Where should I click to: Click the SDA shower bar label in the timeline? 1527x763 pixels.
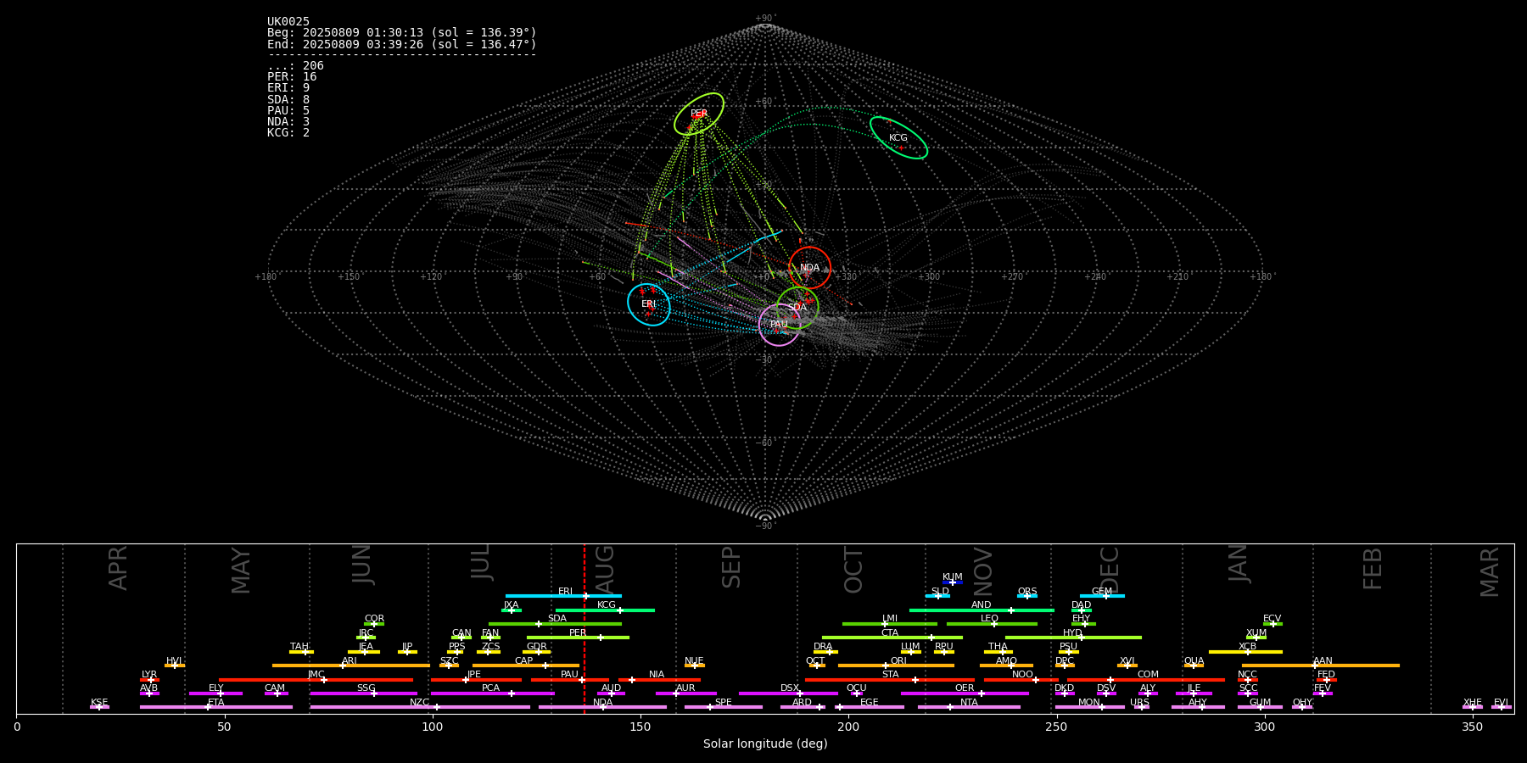click(557, 619)
